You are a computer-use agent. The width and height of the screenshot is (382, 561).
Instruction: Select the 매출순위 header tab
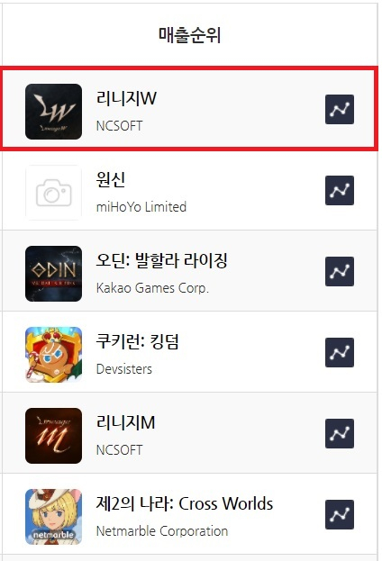point(190,35)
